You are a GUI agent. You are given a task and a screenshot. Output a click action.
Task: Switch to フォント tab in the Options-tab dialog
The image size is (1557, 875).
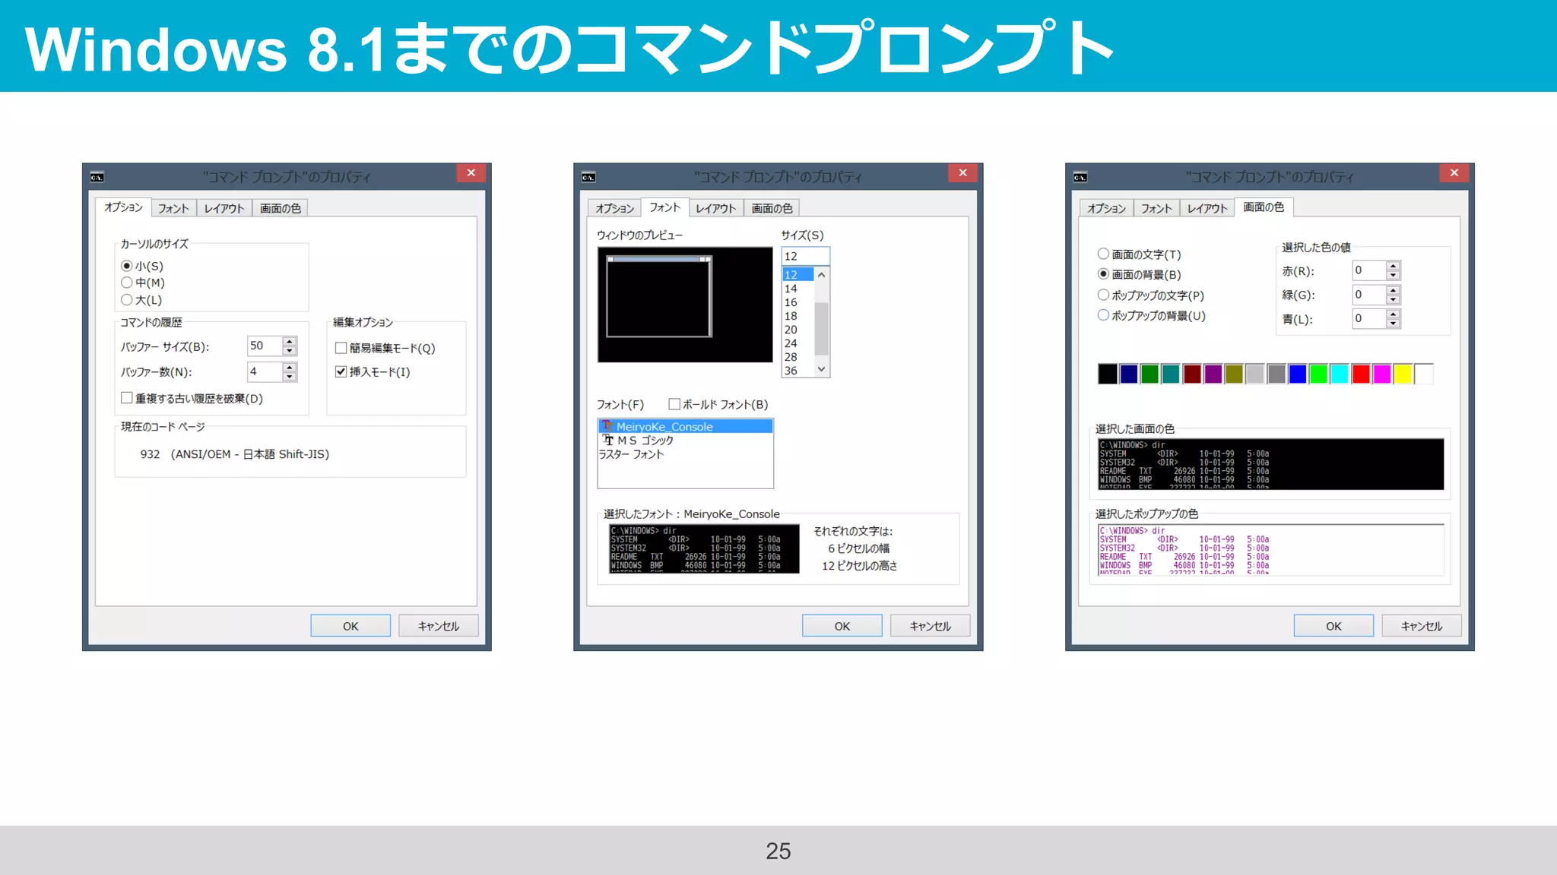tap(173, 208)
